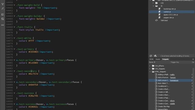Screen dimensions: 195x110
Task: Fold the .text-success rule
Action: coord(14,93)
